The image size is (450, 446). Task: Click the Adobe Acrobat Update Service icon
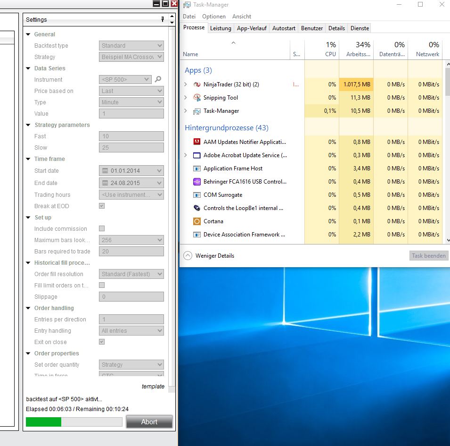(197, 155)
